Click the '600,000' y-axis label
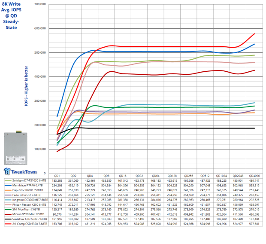Viewport: 266px width, 244px height. (40, 28)
